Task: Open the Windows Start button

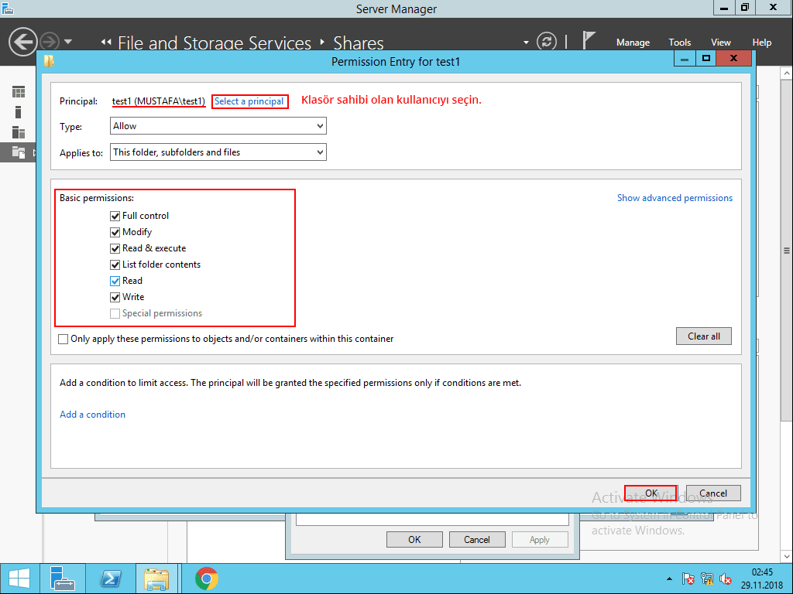Action: click(x=19, y=579)
